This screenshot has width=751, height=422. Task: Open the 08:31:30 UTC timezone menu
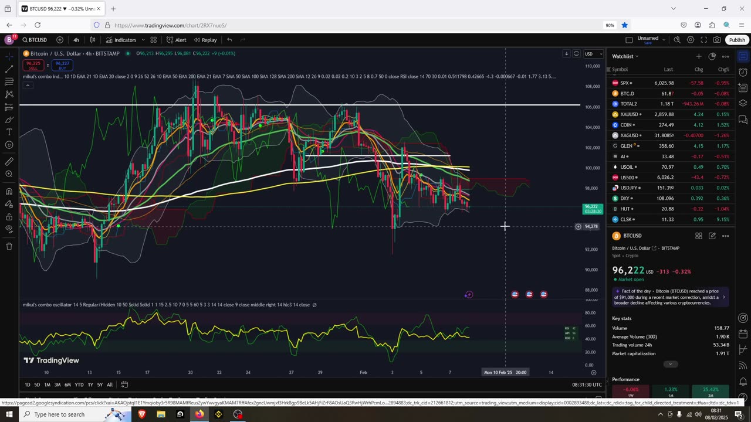587,384
